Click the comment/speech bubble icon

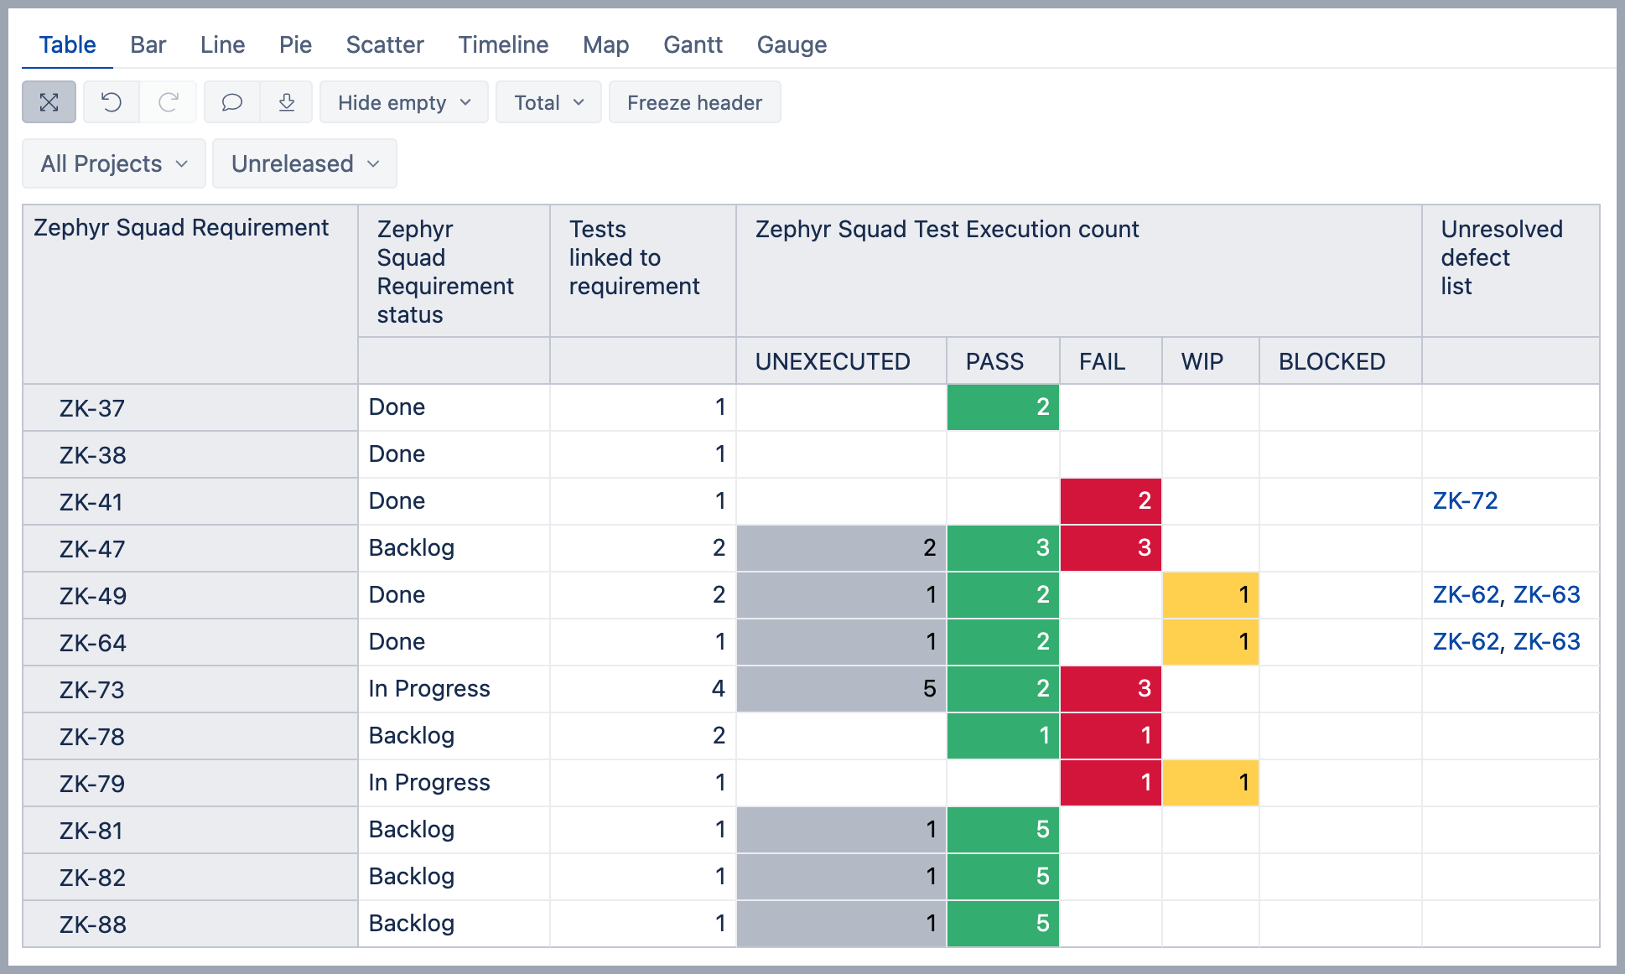click(x=231, y=102)
